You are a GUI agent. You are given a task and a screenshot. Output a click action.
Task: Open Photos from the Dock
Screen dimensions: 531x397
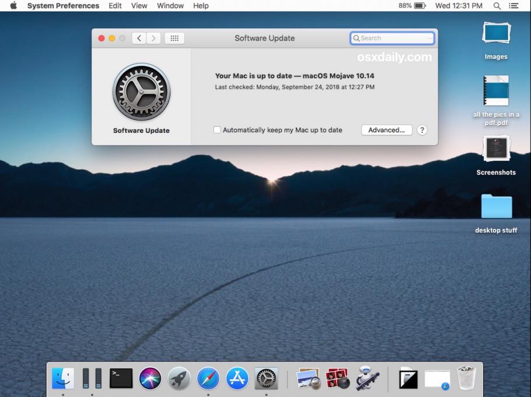[x=308, y=378]
